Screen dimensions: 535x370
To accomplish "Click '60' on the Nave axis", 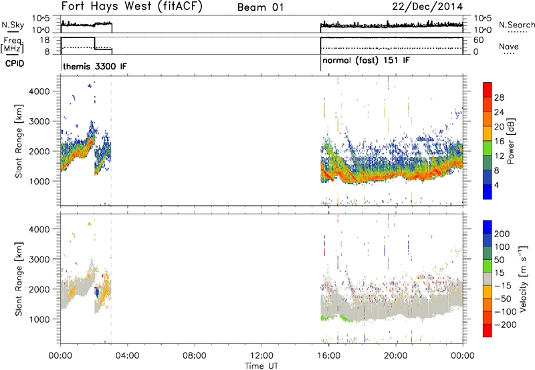I will click(x=479, y=40).
